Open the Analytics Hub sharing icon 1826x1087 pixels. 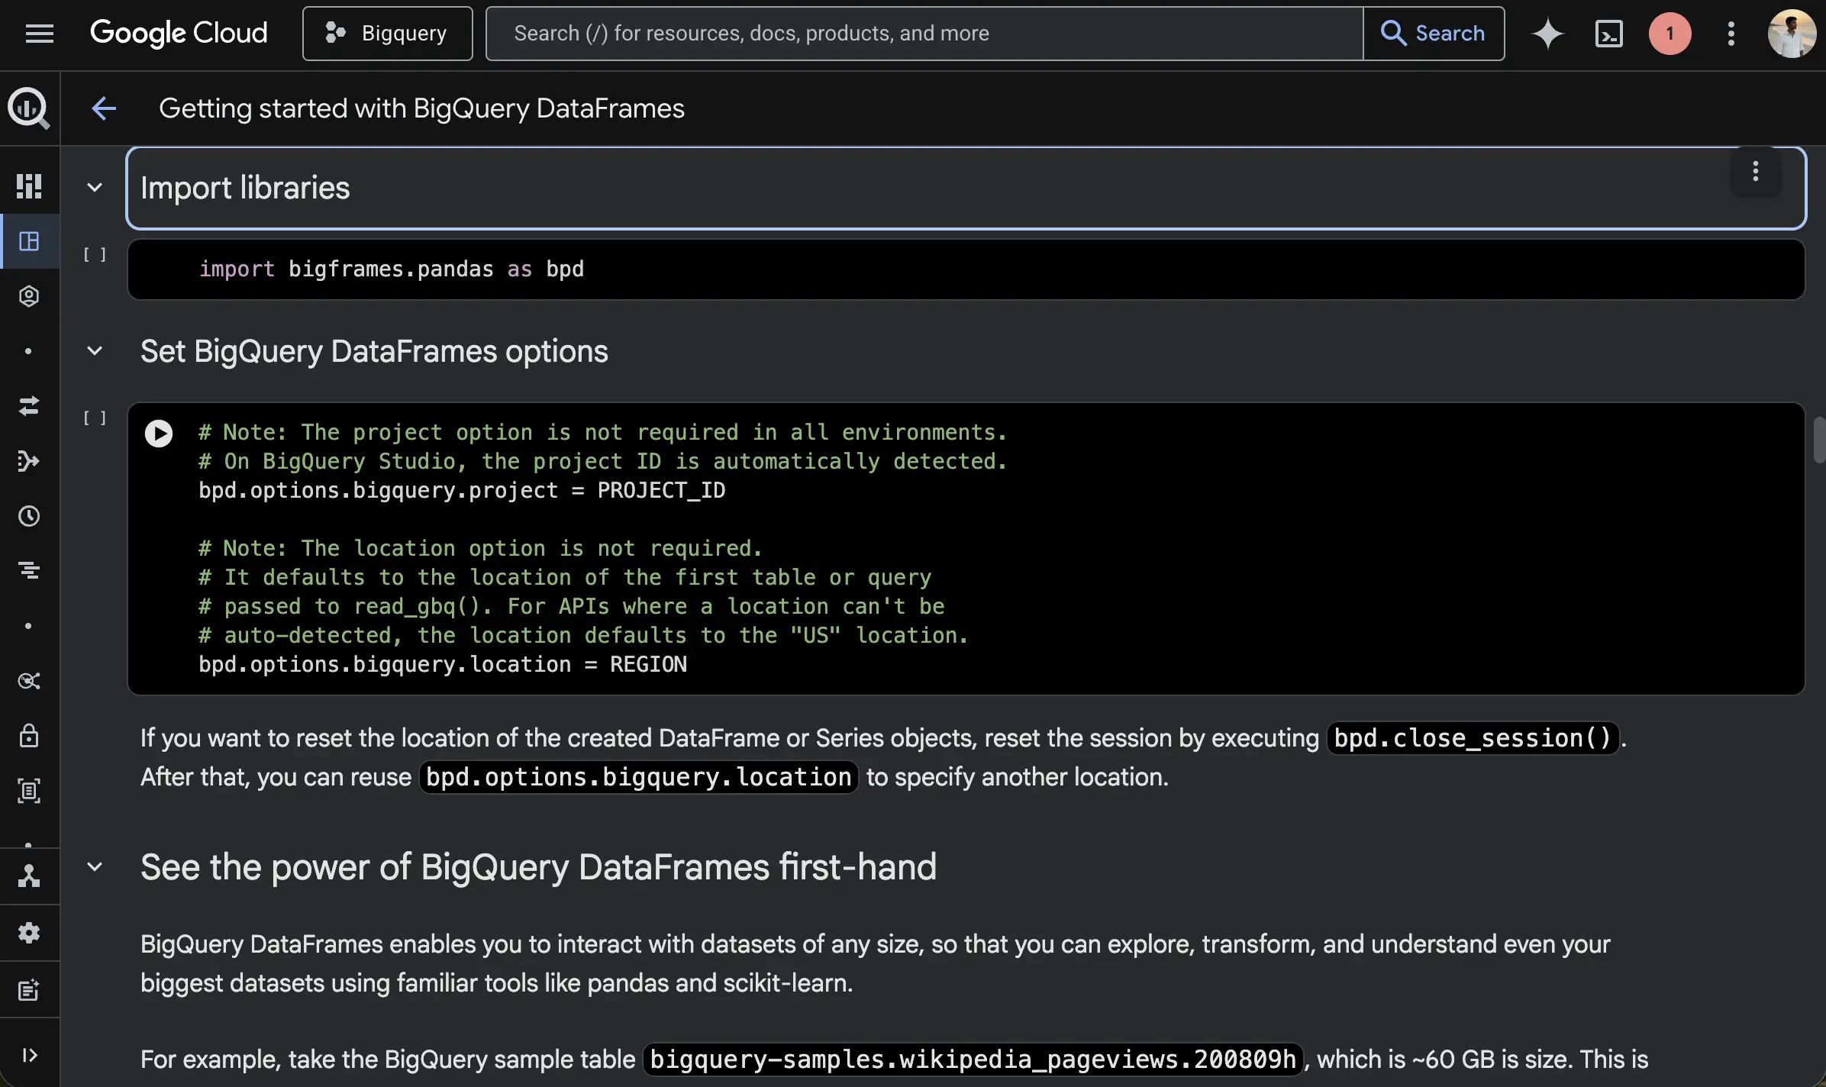(x=29, y=681)
